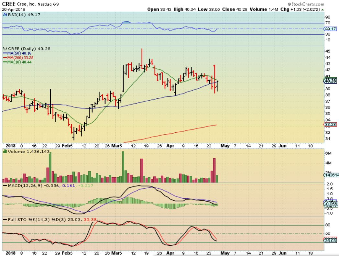Click the May label on the price chart date axis
Screen dimensions: 339x256
[x=225, y=146]
